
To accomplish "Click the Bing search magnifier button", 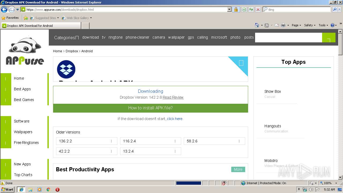I will [x=335, y=9].
